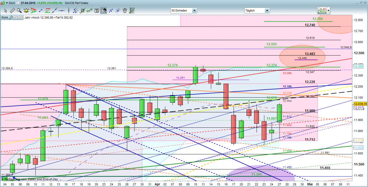Select the parallel channel lines tool
Screen dimensions: 368x187
point(75,10)
